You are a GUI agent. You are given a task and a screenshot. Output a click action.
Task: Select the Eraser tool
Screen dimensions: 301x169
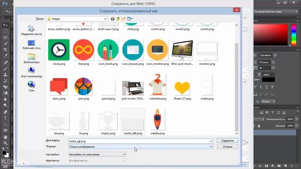tap(5, 87)
